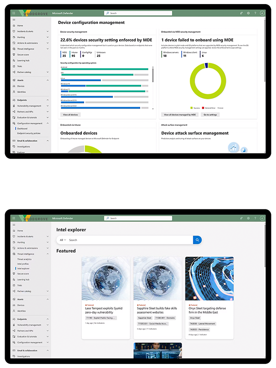Screen dimensions: 276x368
Task: Click the Onyx Sleet tag chip
Action: point(195,318)
